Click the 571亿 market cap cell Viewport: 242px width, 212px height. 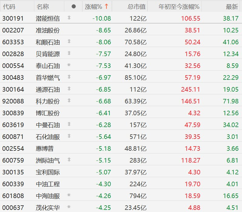pos(138,137)
